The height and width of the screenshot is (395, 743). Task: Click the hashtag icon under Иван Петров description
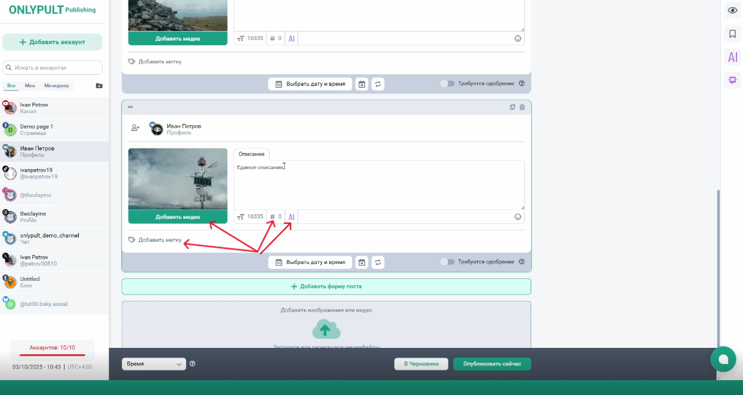tap(272, 217)
